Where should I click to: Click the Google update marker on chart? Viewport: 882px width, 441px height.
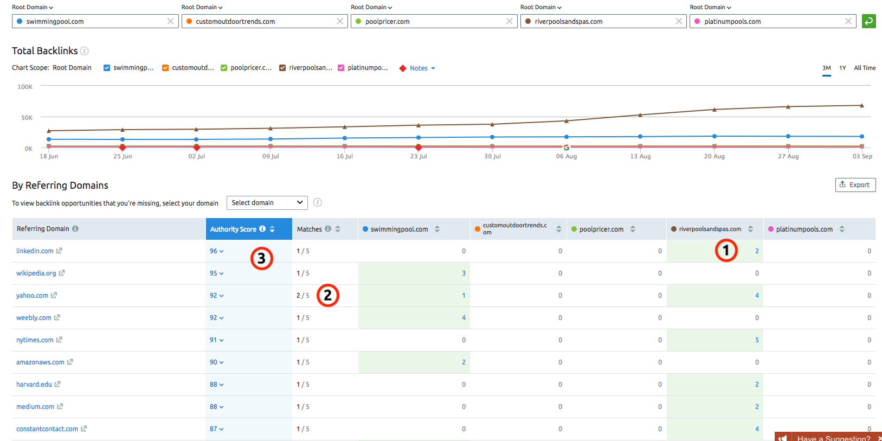click(566, 148)
